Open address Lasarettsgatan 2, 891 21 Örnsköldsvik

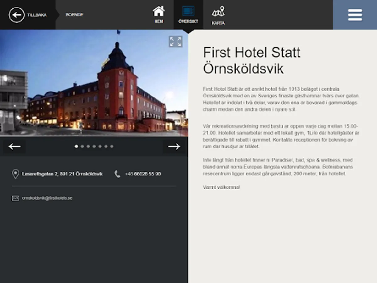pos(62,174)
